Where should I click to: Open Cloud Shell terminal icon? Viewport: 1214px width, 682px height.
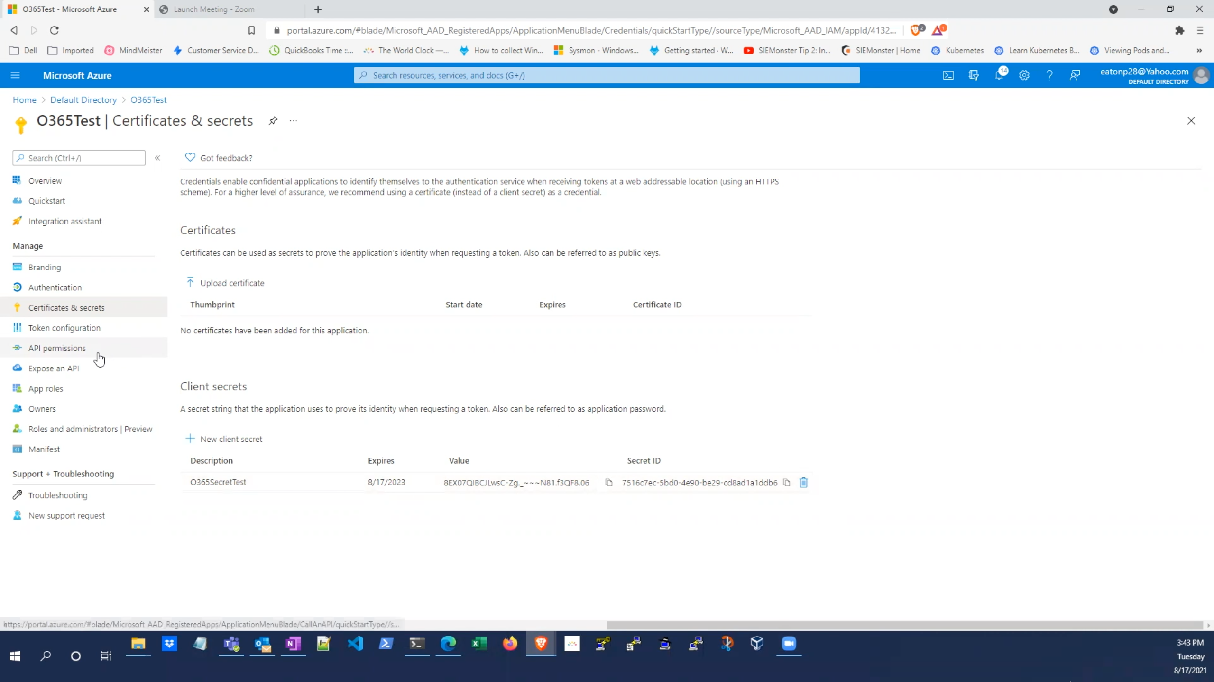(x=948, y=75)
